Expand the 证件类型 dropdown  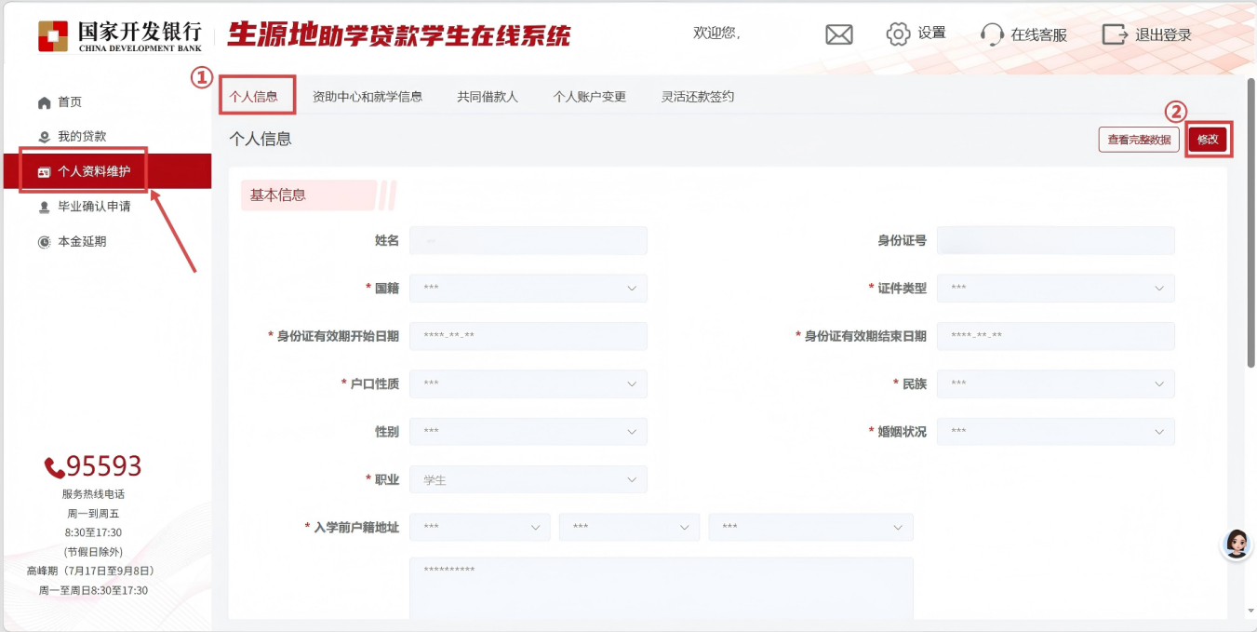click(1056, 289)
